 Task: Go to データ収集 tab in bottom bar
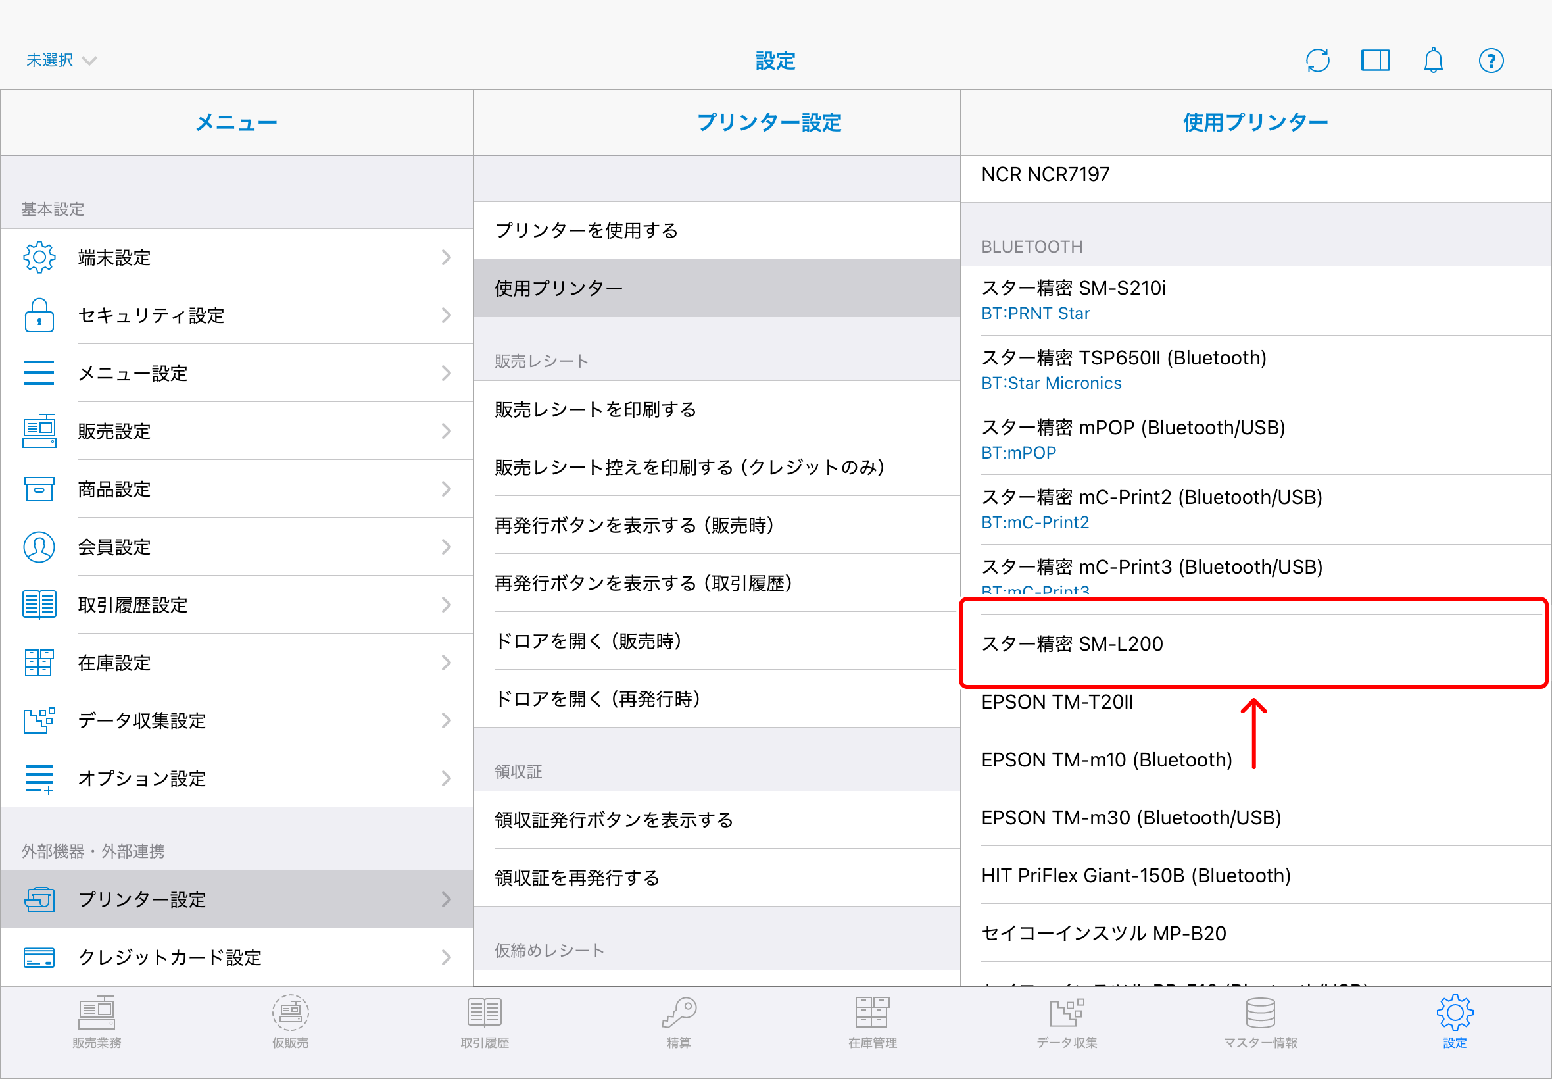(x=1067, y=1022)
